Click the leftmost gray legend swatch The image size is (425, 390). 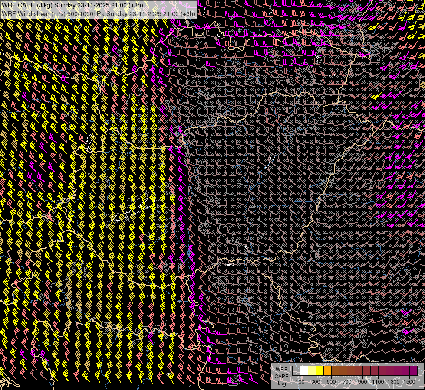(296, 370)
